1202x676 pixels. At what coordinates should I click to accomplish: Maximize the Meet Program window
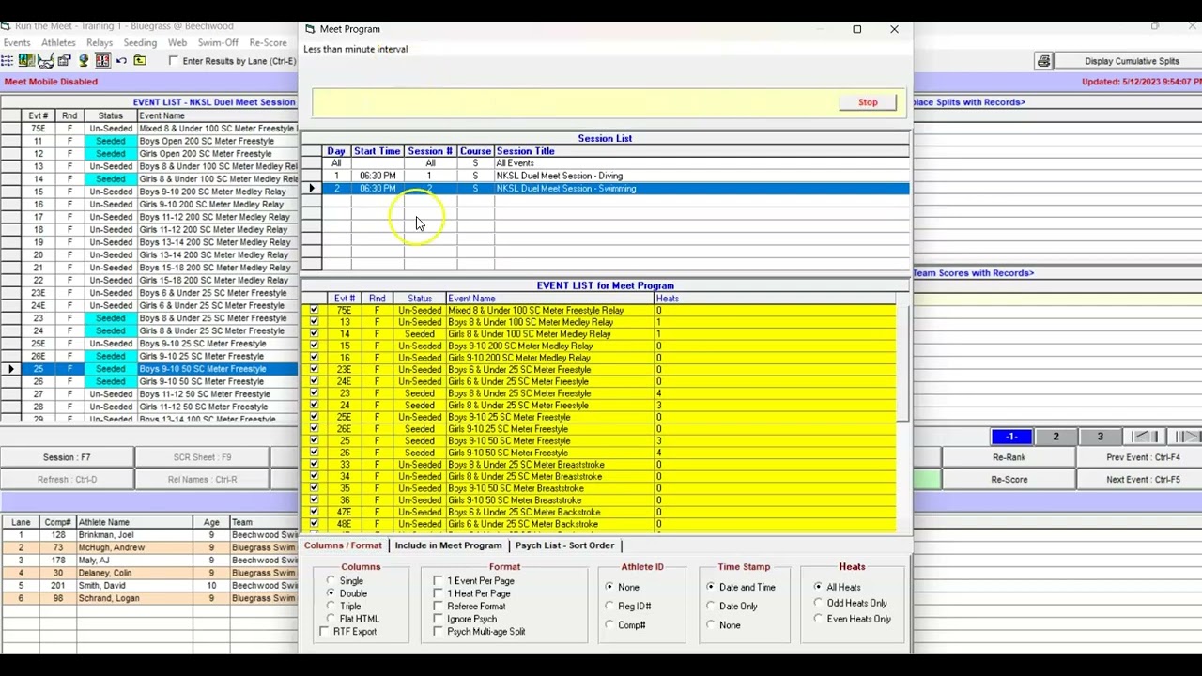(856, 29)
